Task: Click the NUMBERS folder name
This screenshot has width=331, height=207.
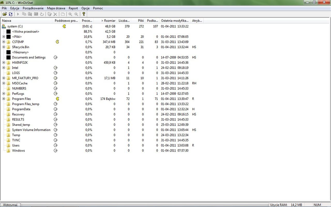Action: pyautogui.click(x=19, y=88)
